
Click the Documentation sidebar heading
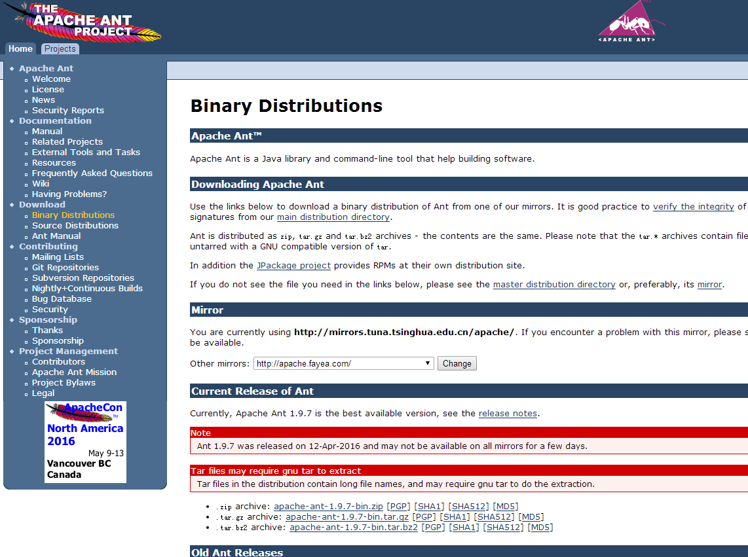[55, 120]
